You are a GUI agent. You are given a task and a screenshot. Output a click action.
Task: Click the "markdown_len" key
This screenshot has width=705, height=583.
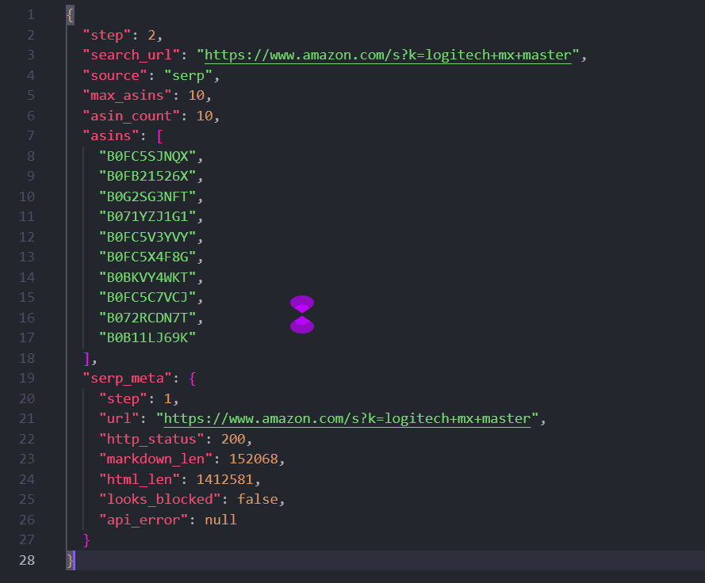(x=155, y=459)
